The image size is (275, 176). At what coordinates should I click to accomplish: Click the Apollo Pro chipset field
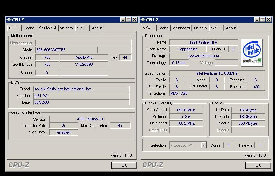tap(84, 57)
